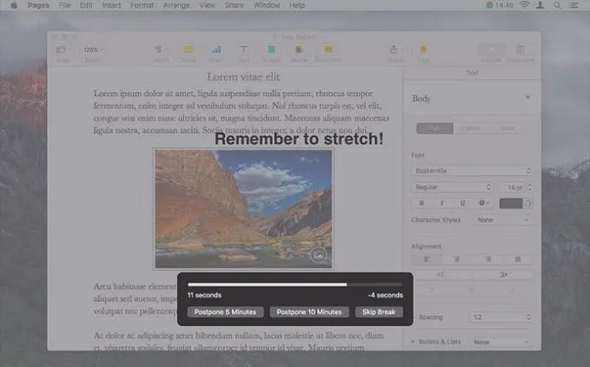This screenshot has height=367, width=590.
Task: Click the Text box toolbar icon
Action: point(243,51)
